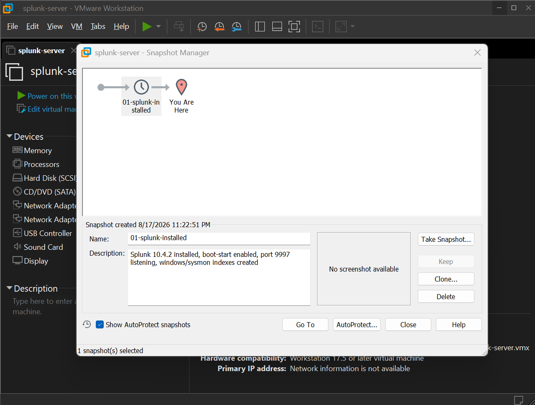
Task: Click the No screenshot available preview area
Action: point(364,269)
